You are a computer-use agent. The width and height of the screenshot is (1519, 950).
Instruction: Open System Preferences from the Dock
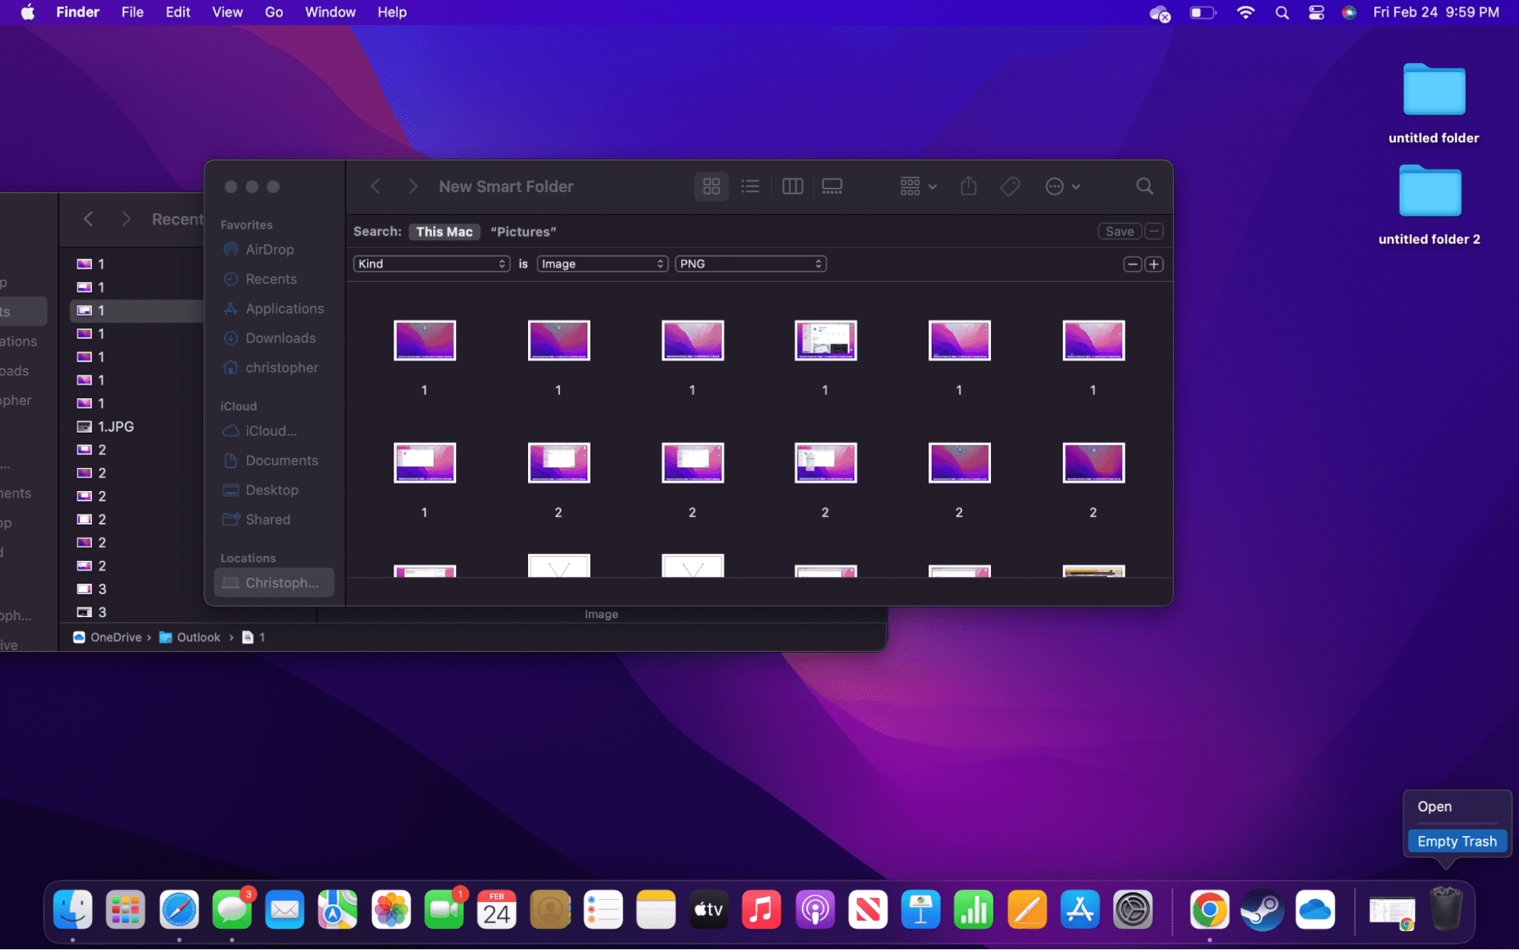(1132, 910)
